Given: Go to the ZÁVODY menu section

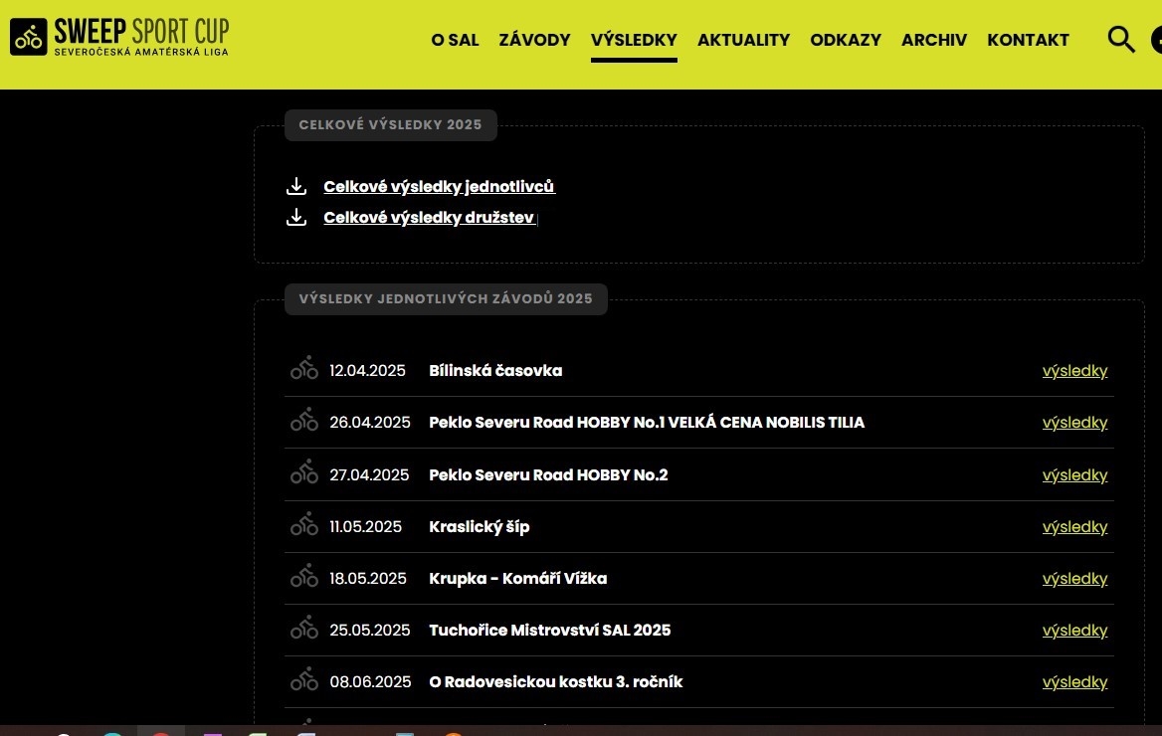Looking at the screenshot, I should click(x=534, y=40).
